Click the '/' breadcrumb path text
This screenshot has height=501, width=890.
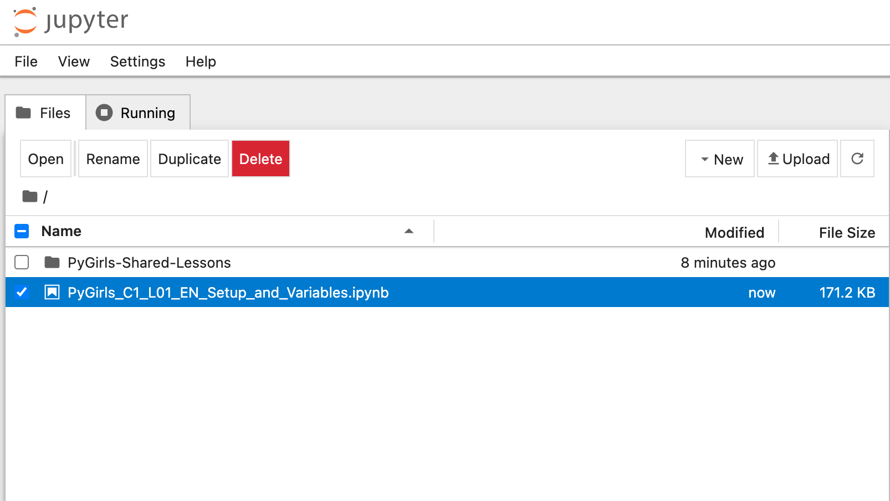45,197
